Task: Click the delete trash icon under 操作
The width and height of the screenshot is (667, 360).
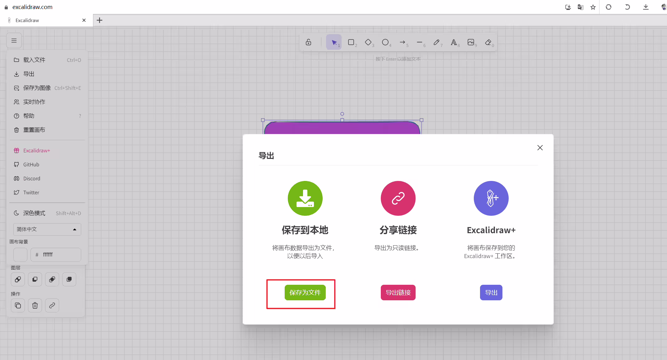Action: click(35, 306)
